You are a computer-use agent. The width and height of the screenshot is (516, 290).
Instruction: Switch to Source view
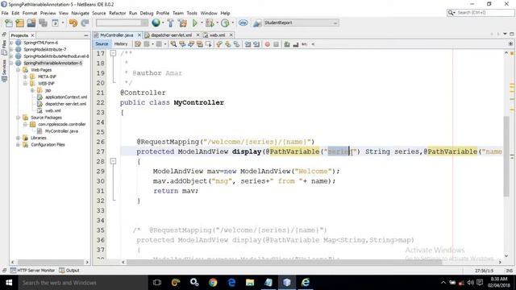(102, 44)
